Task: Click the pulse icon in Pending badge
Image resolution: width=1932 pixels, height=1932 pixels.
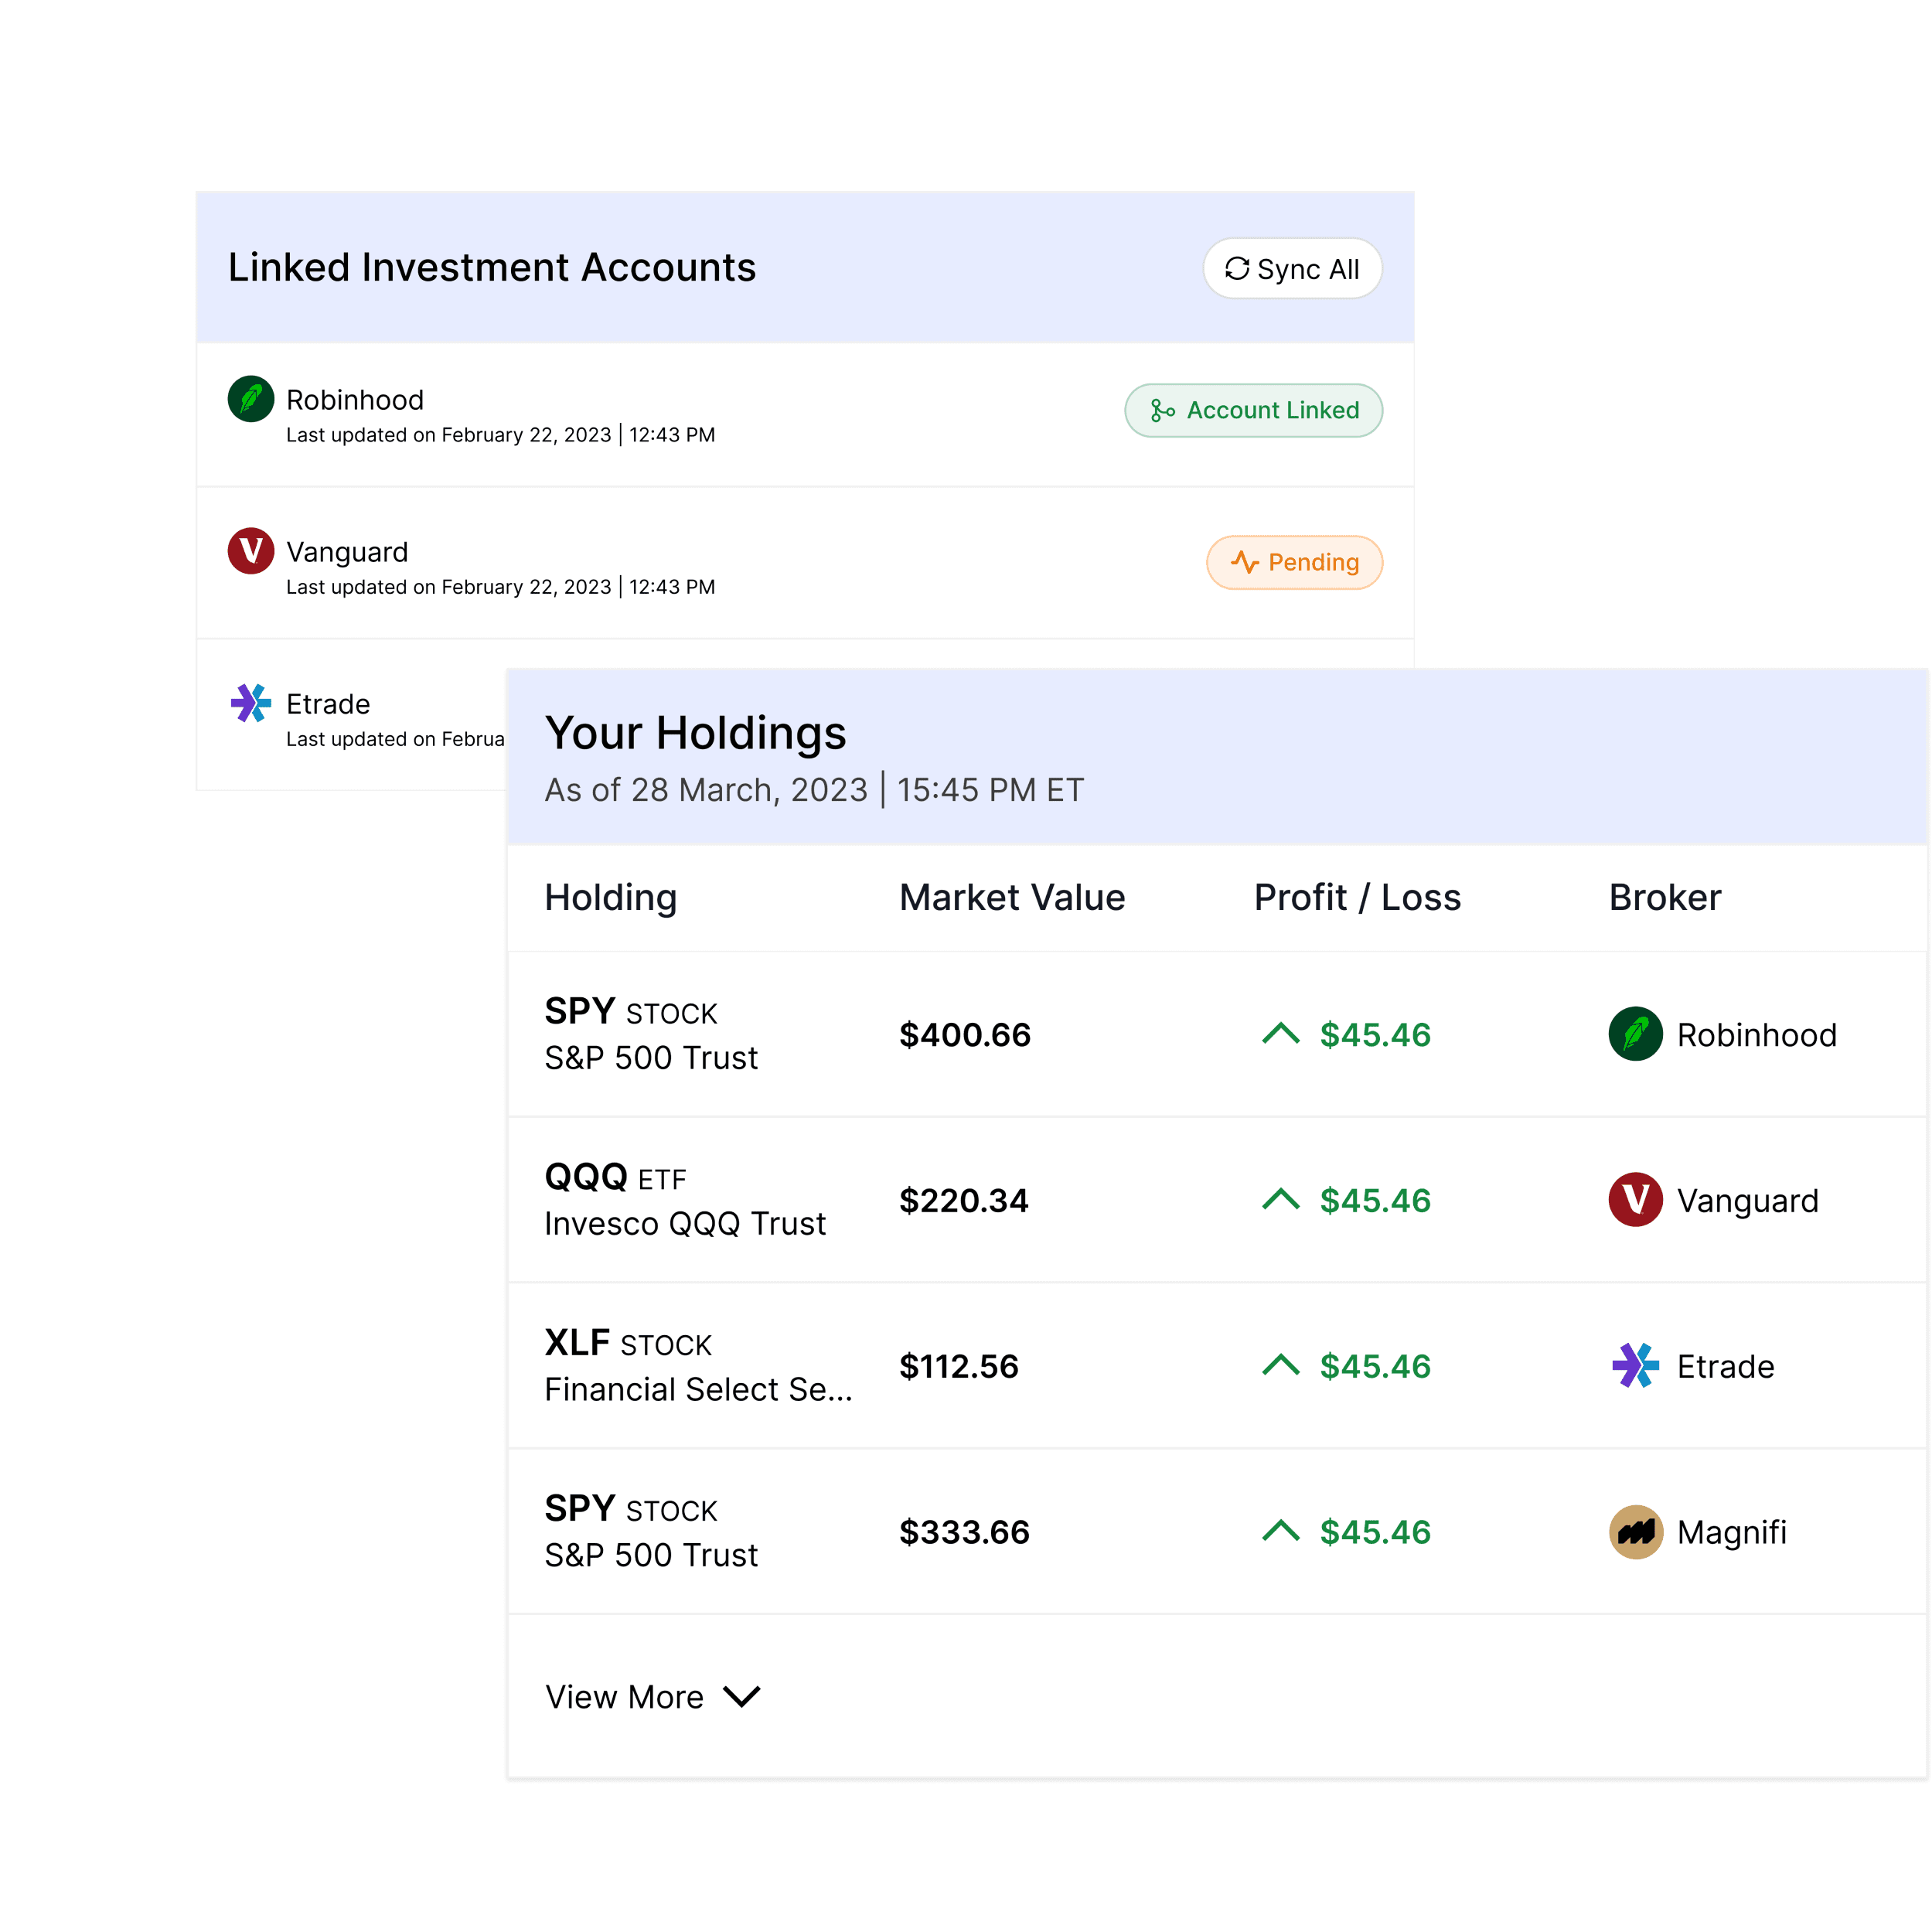Action: (x=1244, y=562)
